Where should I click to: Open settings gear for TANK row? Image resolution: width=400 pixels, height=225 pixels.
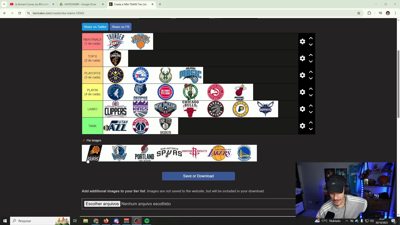[x=302, y=126]
